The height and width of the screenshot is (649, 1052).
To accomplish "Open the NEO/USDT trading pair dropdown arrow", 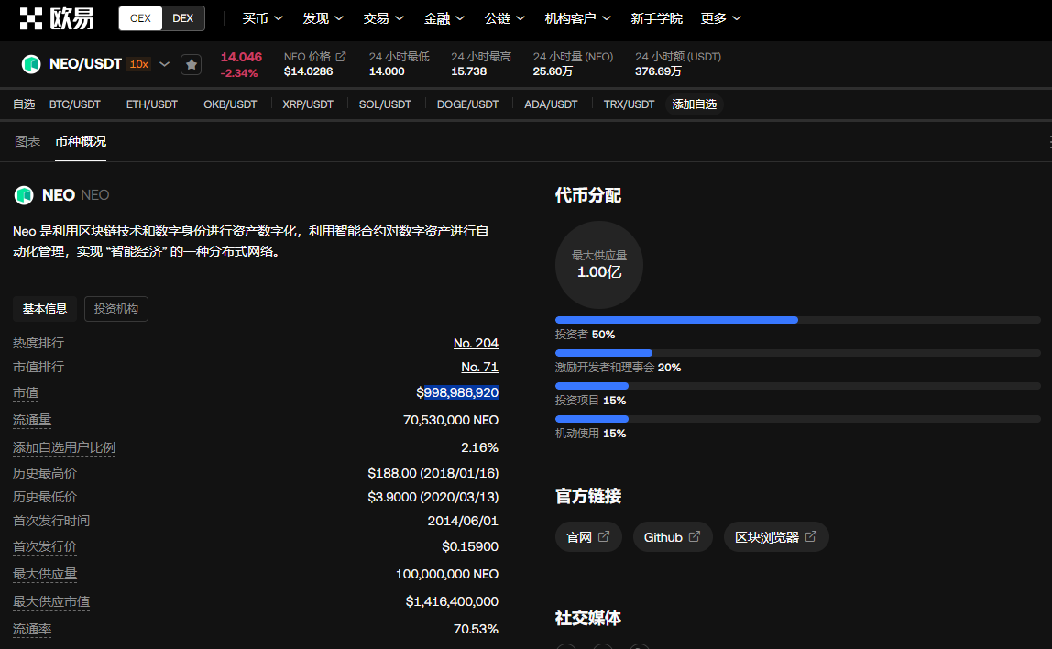I will (x=164, y=64).
